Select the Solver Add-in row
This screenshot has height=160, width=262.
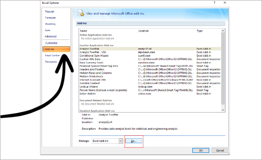[150, 94]
